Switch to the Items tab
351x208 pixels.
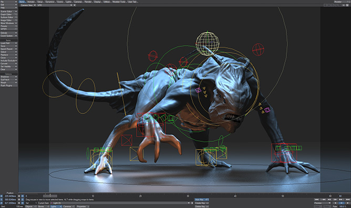22,2
